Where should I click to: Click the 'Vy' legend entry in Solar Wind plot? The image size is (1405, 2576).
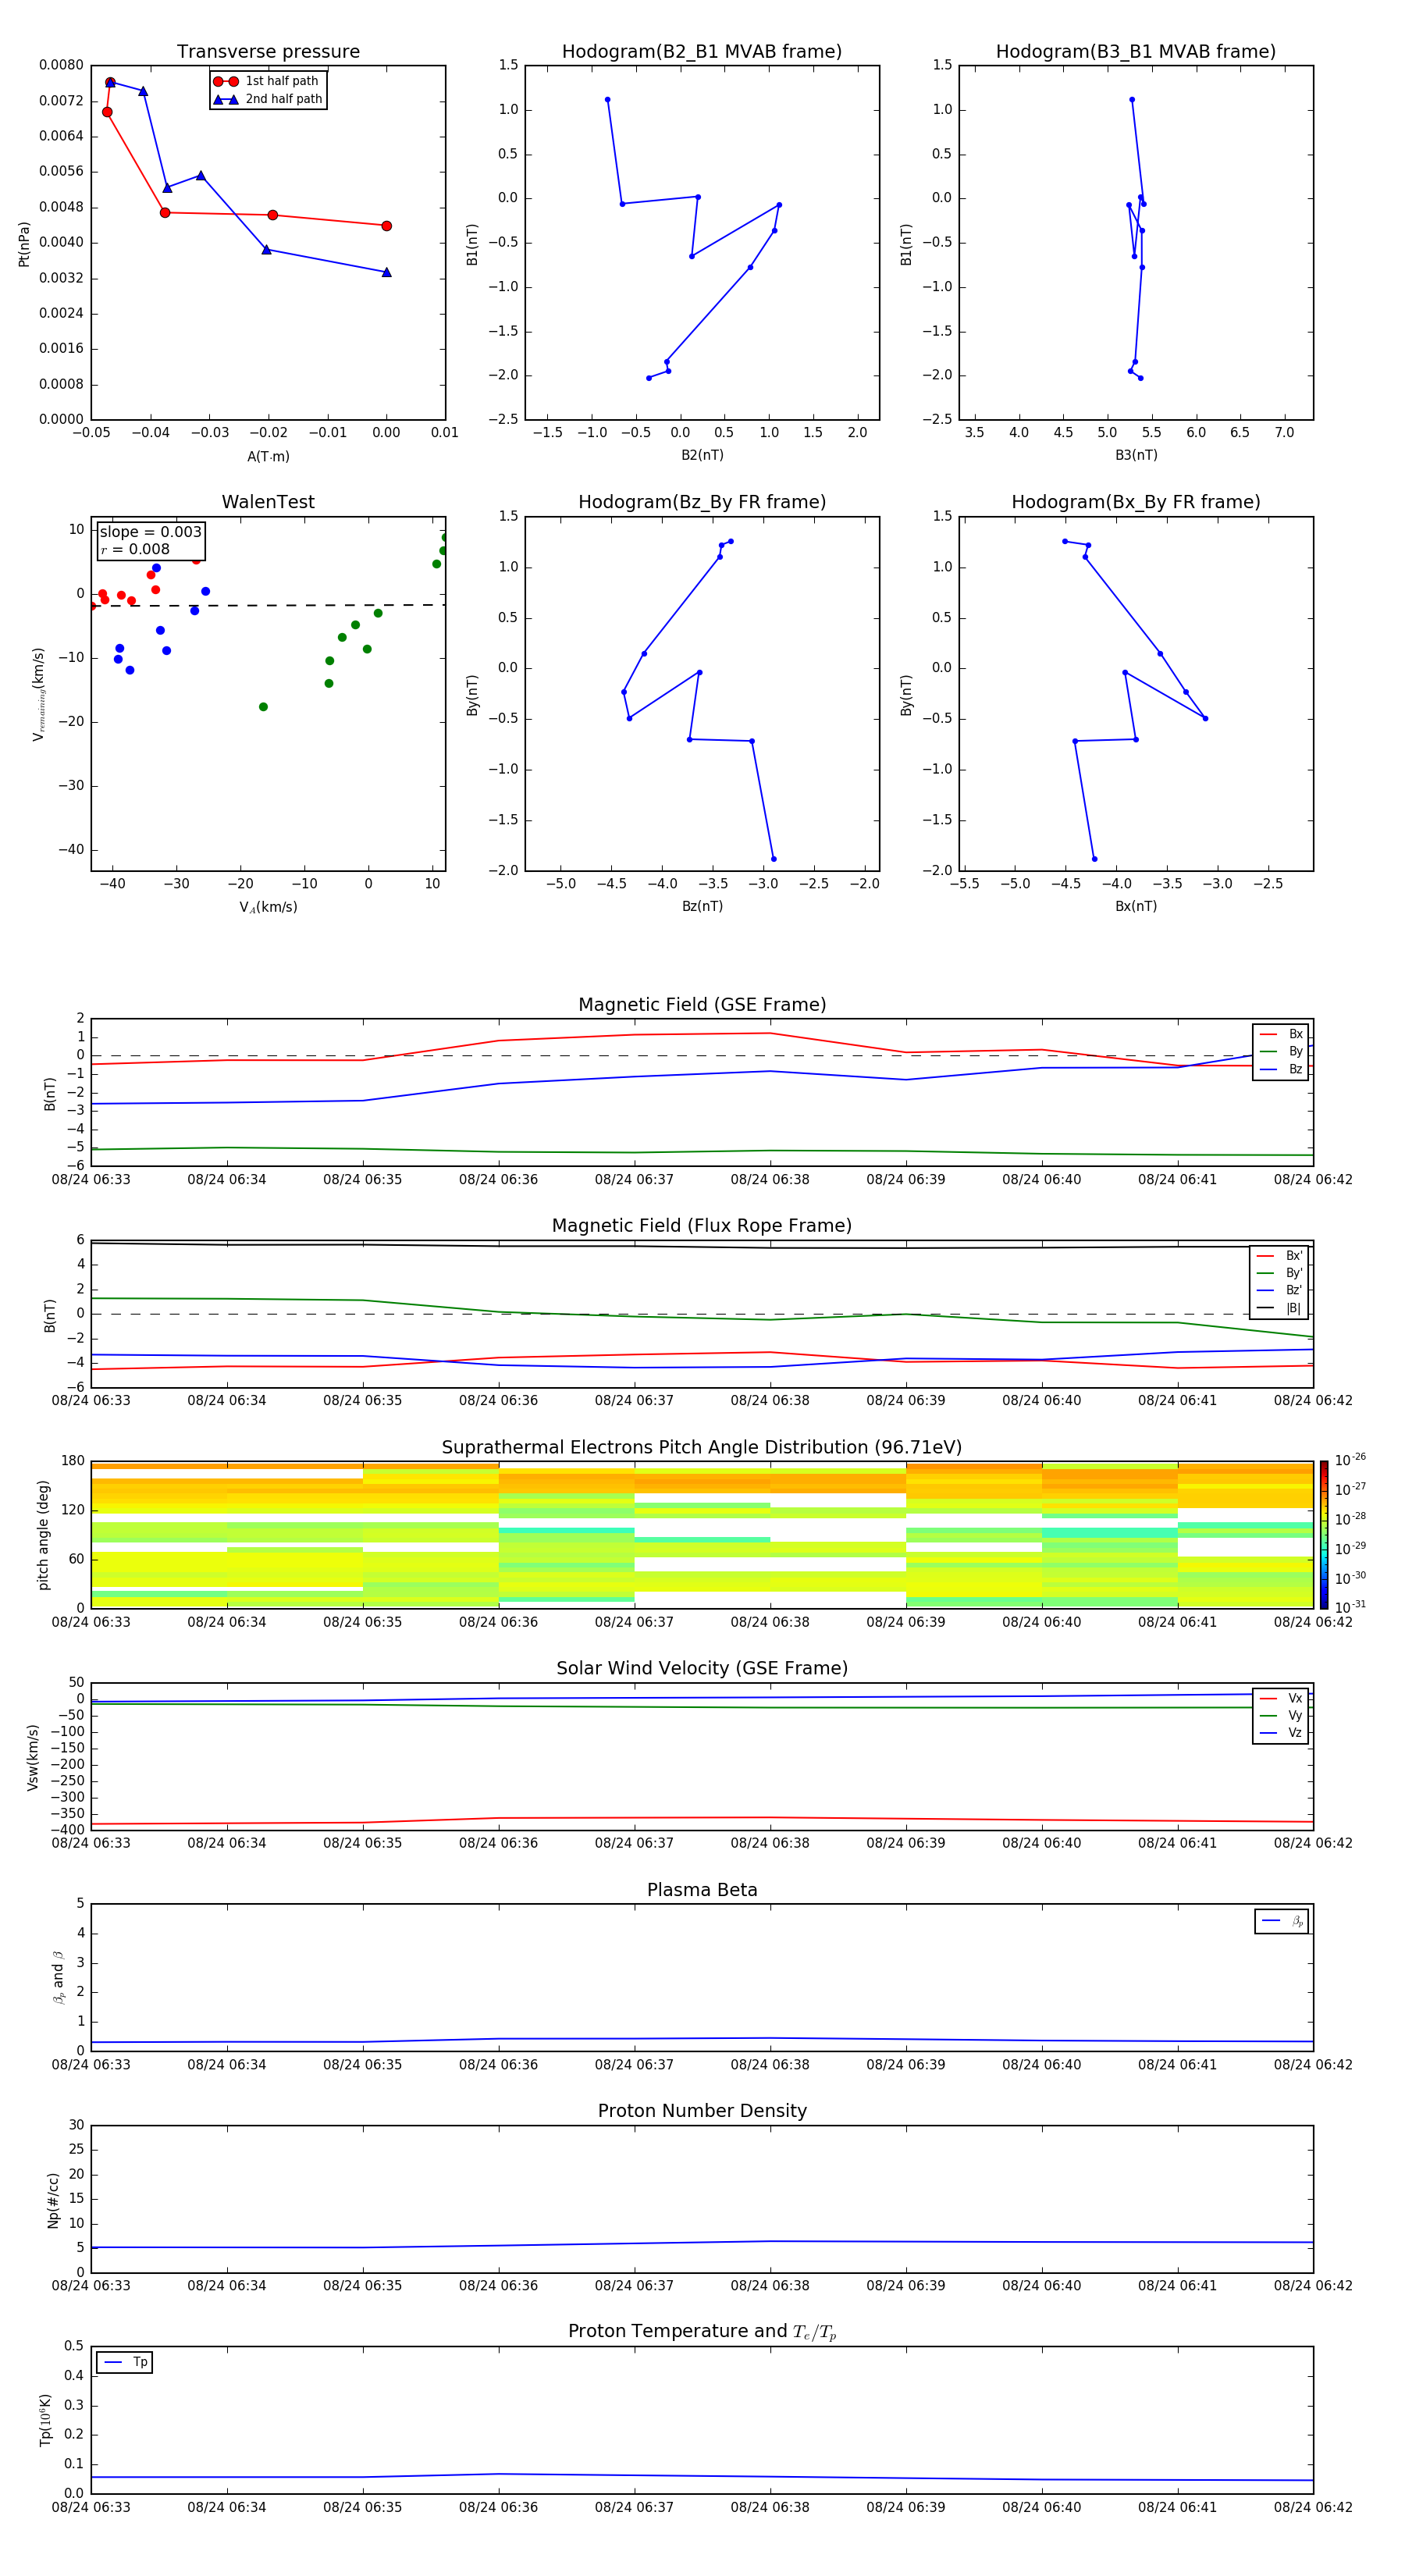pyautogui.click(x=1281, y=1716)
